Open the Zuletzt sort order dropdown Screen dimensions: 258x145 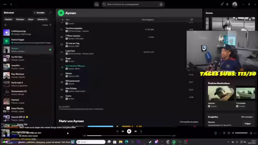coord(47,25)
